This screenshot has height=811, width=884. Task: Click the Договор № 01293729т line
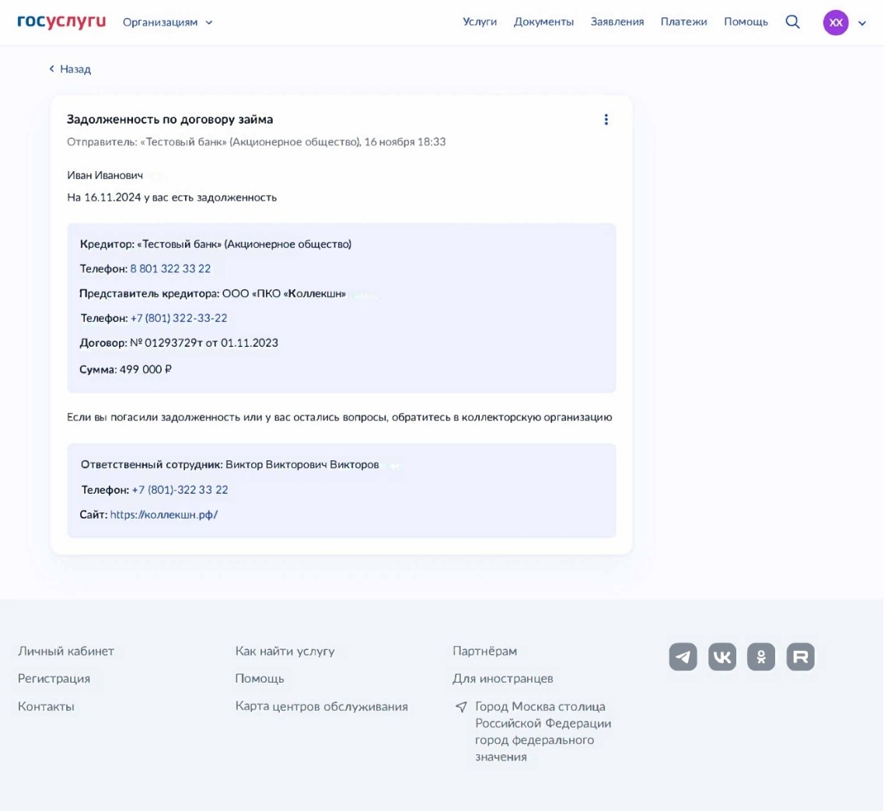click(179, 343)
